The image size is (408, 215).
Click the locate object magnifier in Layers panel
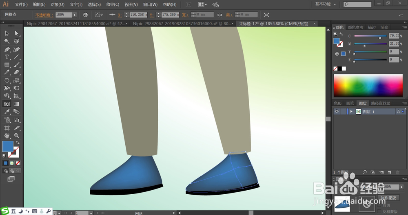click(364, 172)
